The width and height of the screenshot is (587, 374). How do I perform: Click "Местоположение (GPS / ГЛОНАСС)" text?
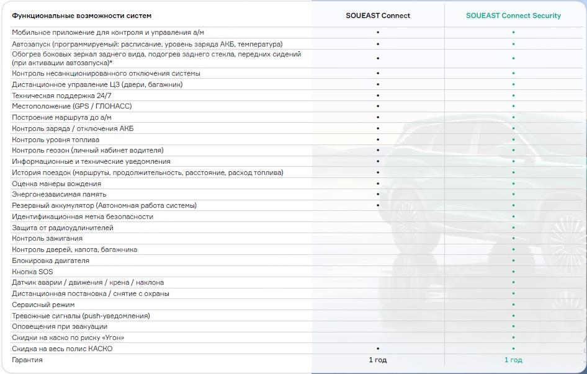tap(72, 106)
